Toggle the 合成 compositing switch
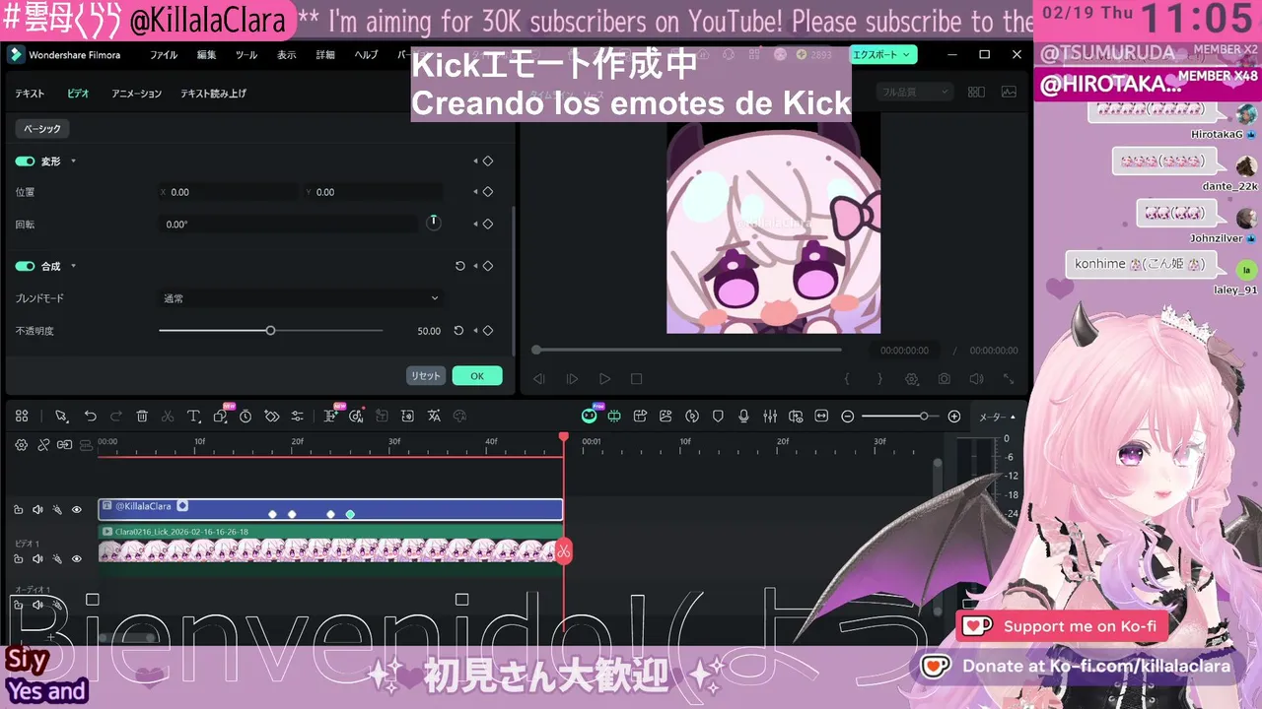 click(x=25, y=266)
